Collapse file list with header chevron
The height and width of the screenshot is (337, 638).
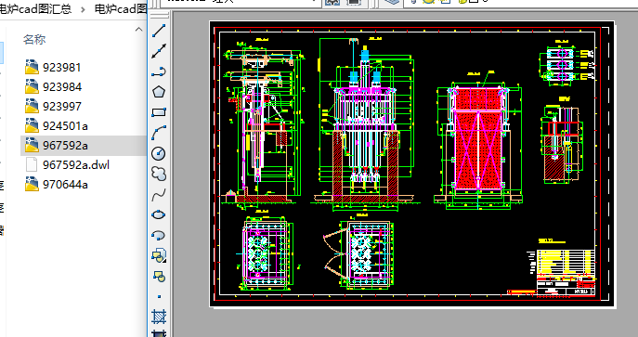click(138, 30)
